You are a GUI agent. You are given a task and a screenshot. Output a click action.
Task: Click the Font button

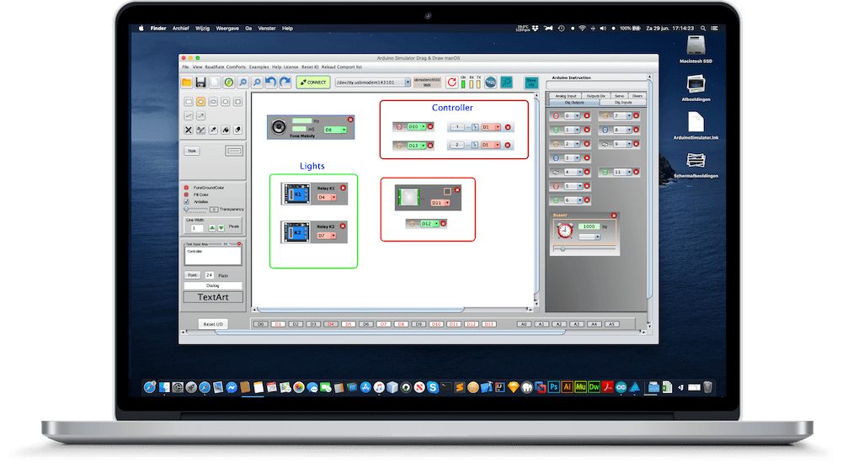[x=192, y=275]
